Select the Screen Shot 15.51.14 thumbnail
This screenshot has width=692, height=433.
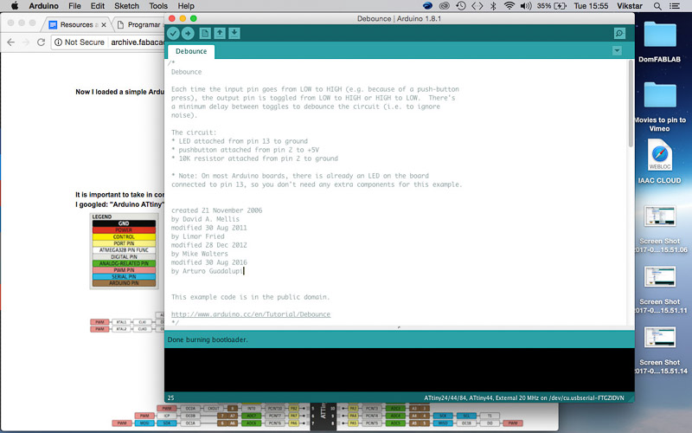point(660,337)
